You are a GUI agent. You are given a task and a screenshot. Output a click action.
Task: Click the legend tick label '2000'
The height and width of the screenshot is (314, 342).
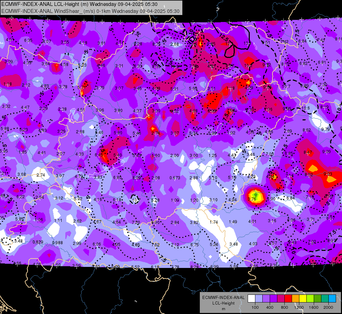pyautogui.click(x=328, y=307)
